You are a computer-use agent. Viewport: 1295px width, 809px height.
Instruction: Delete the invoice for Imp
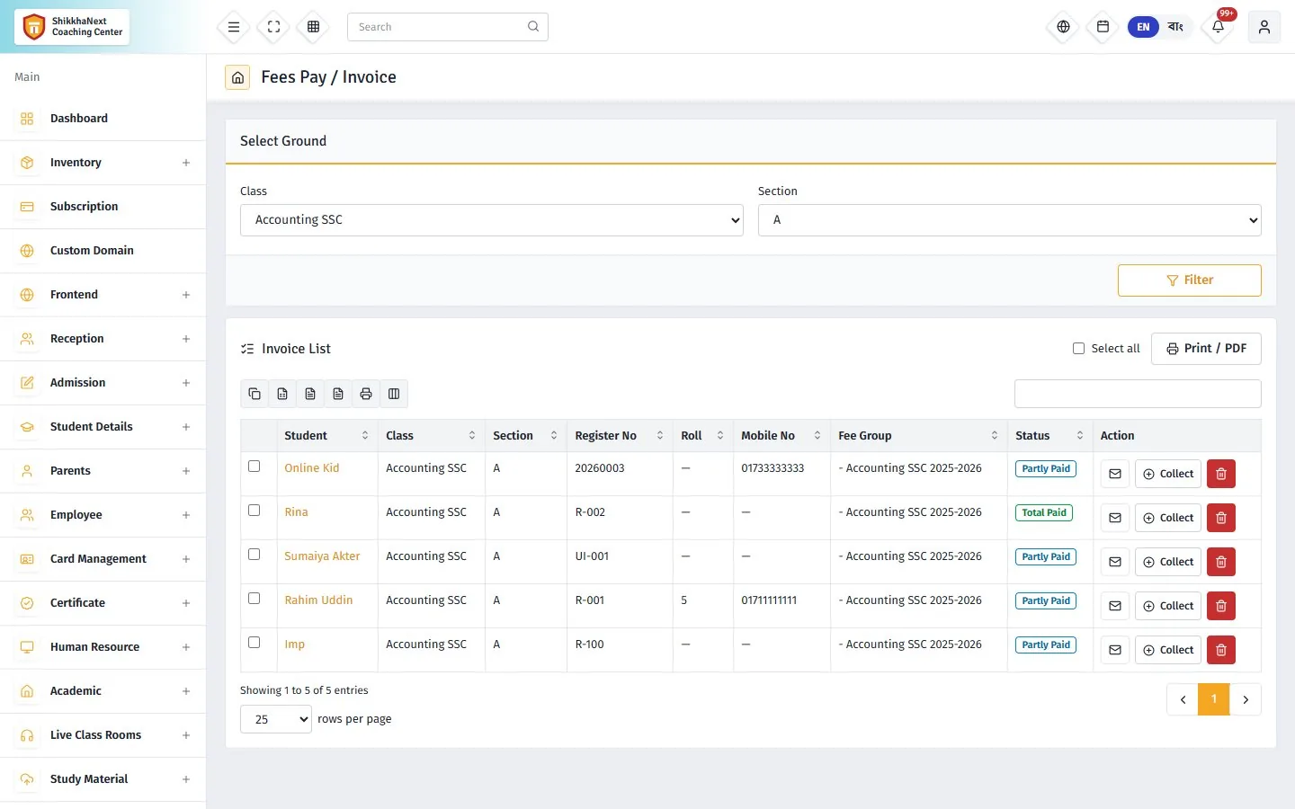1221,650
